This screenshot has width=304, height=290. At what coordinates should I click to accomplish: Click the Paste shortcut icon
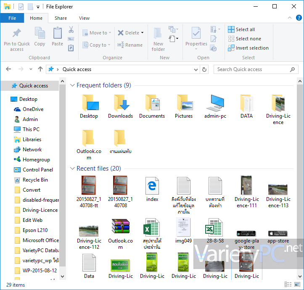(x=71, y=48)
